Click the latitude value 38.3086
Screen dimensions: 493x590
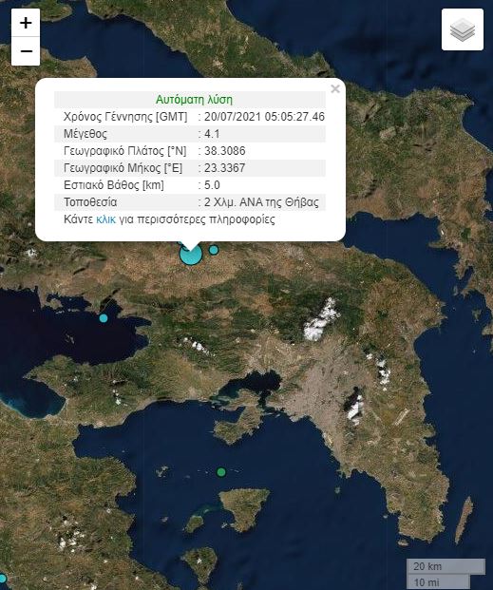click(x=225, y=150)
